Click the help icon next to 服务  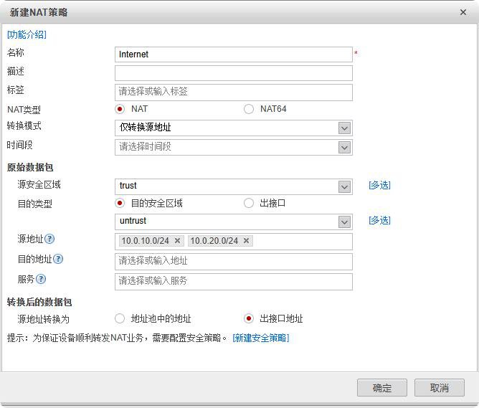(x=41, y=279)
